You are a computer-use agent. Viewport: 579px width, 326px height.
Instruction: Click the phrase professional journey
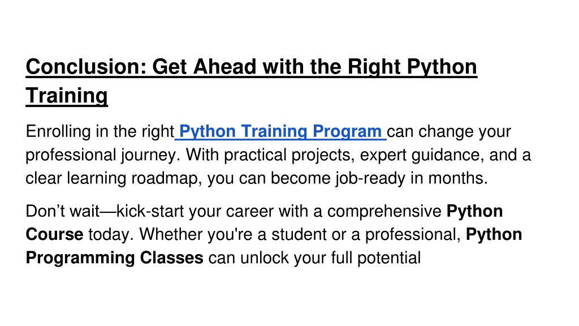click(x=103, y=155)
